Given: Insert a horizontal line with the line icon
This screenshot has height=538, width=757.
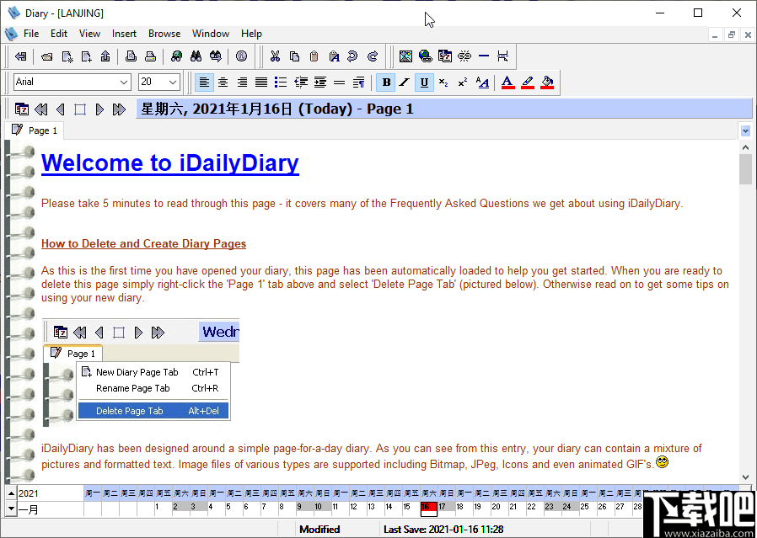Looking at the screenshot, I should click(x=483, y=56).
